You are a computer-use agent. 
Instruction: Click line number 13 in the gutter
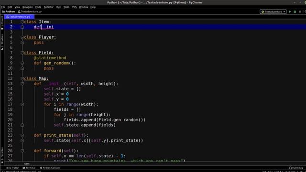10,84
